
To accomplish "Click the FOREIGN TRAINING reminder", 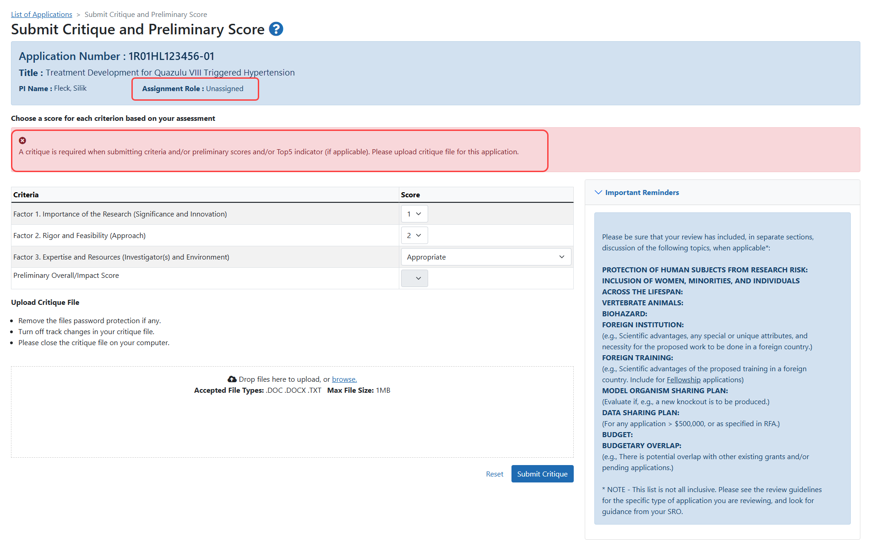I will (x=637, y=358).
